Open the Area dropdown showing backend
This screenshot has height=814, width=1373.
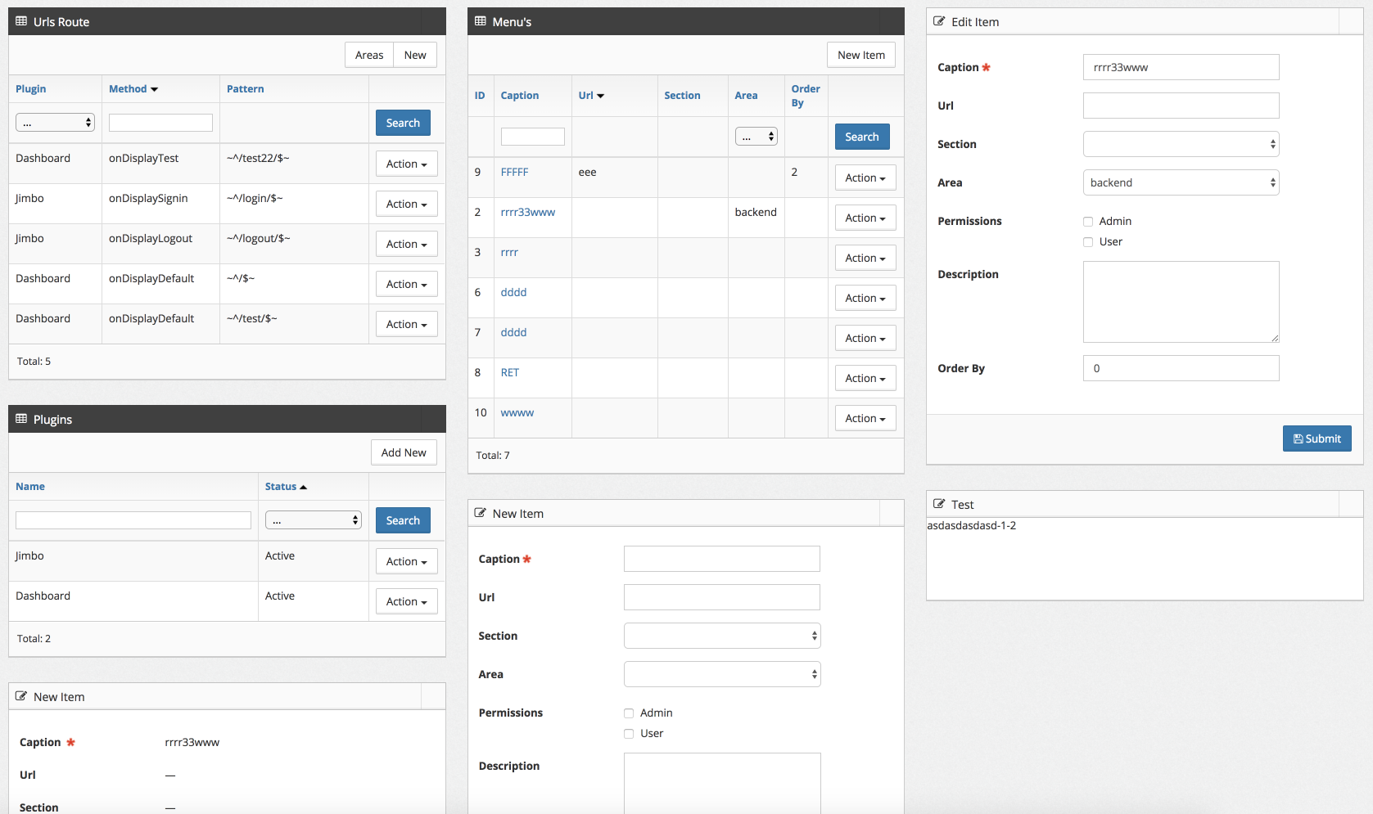click(x=1181, y=182)
